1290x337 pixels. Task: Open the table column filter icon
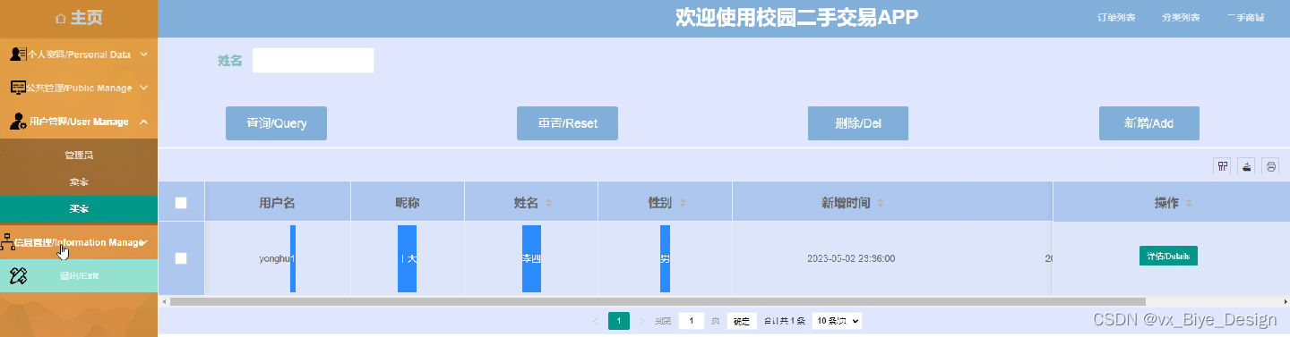pyautogui.click(x=1222, y=166)
